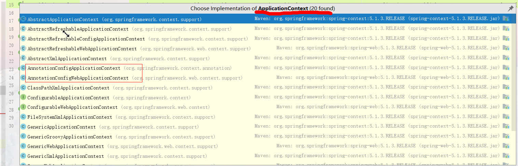Pick AbstractRefreshableConfigApplicationContext from the list
518x166 pixels.
tap(86, 39)
